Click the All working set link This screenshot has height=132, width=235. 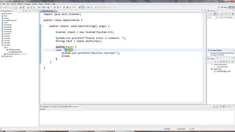(223, 17)
